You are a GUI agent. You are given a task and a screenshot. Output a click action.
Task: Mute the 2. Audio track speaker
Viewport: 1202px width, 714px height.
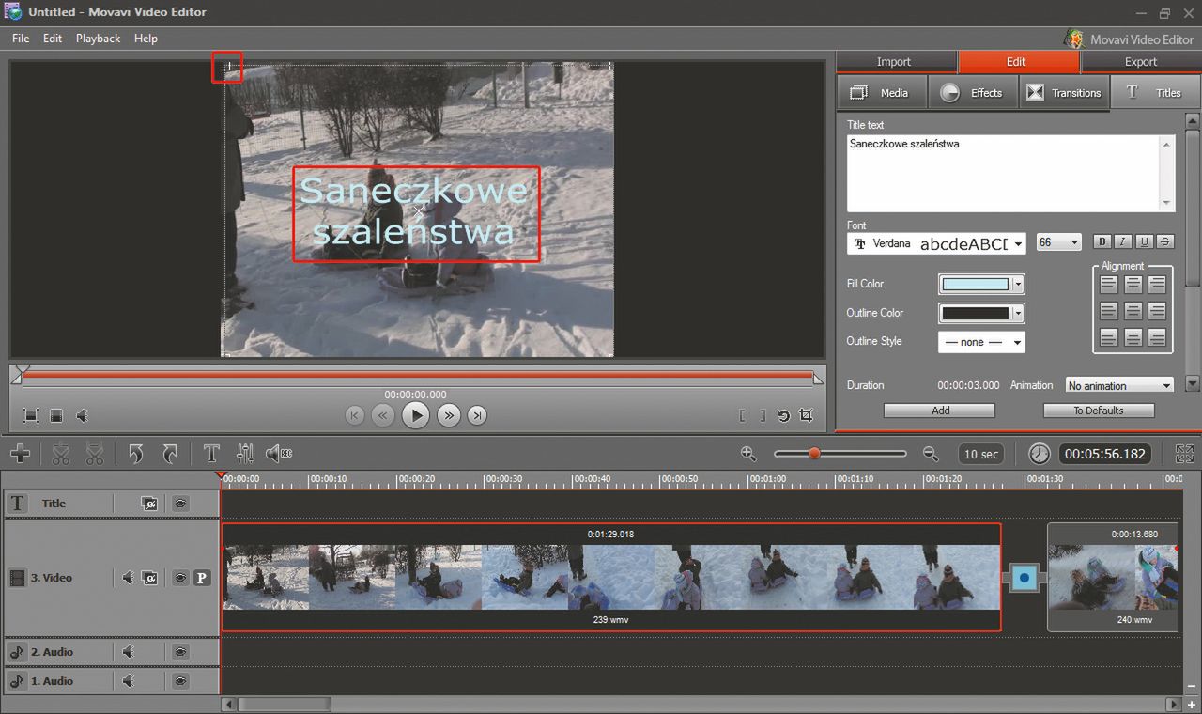click(129, 652)
